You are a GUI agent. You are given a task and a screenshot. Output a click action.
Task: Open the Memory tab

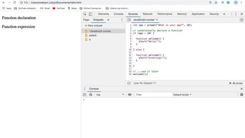pyautogui.click(x=182, y=14)
